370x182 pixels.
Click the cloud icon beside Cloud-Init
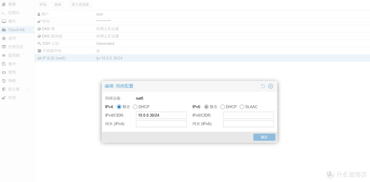coord(3,30)
